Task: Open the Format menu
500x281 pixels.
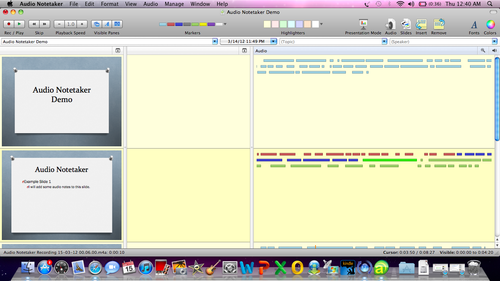Action: 110,4
